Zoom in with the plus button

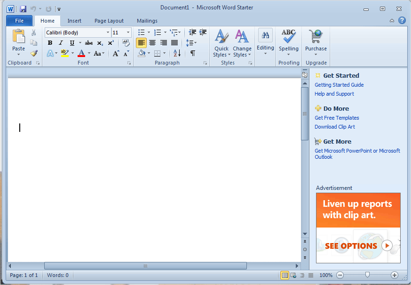coord(394,275)
